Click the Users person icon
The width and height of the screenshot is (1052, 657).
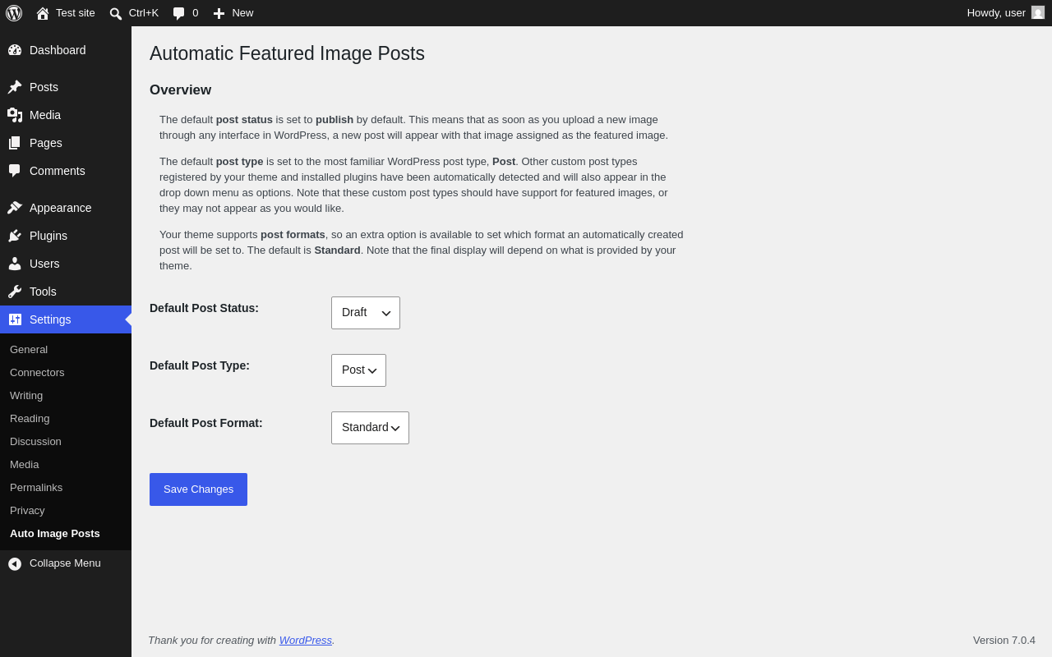[x=15, y=264]
